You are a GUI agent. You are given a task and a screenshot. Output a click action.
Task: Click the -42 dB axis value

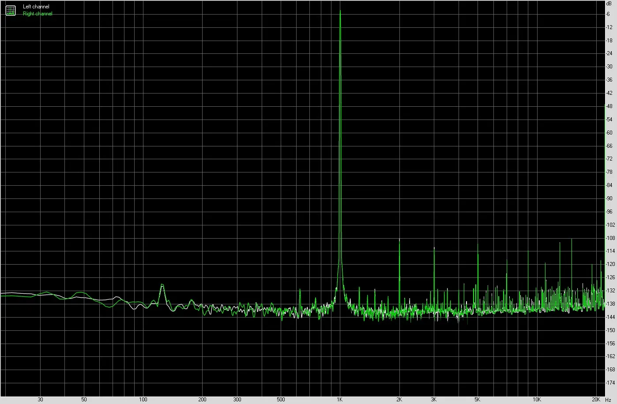point(609,93)
